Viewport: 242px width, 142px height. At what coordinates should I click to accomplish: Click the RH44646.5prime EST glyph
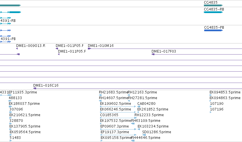133,141
